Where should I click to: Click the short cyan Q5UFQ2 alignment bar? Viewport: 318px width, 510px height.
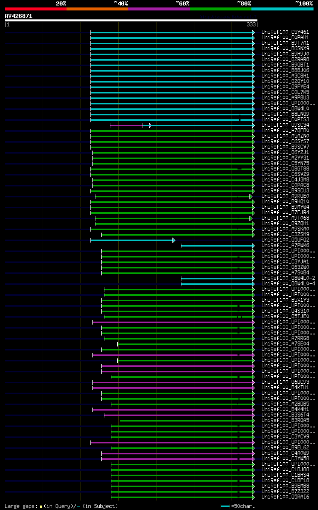coord(133,241)
